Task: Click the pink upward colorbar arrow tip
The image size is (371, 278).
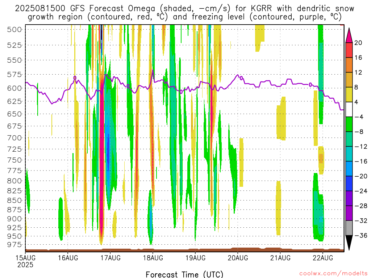Action: click(x=349, y=35)
